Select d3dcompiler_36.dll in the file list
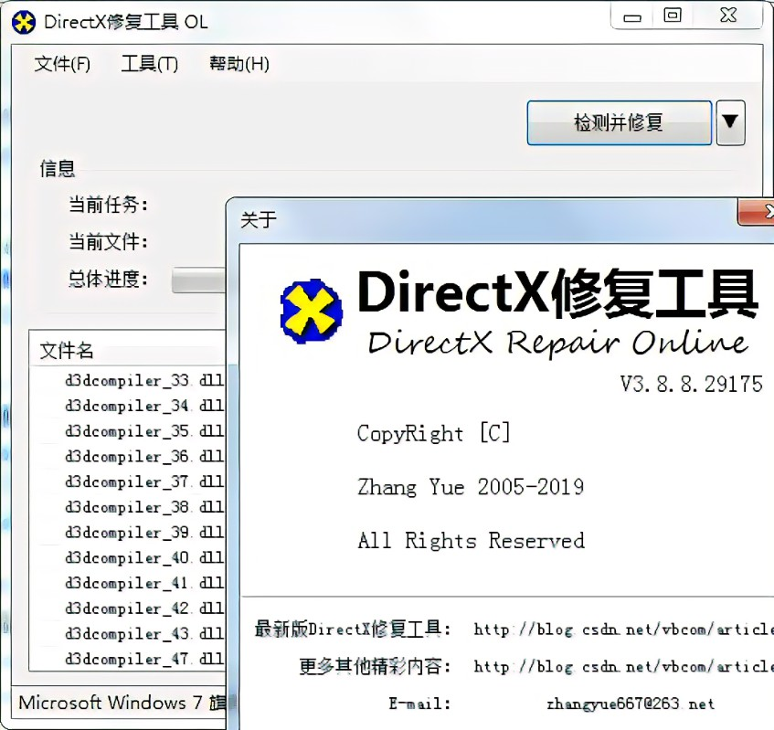The height and width of the screenshot is (730, 774). pyautogui.click(x=144, y=456)
